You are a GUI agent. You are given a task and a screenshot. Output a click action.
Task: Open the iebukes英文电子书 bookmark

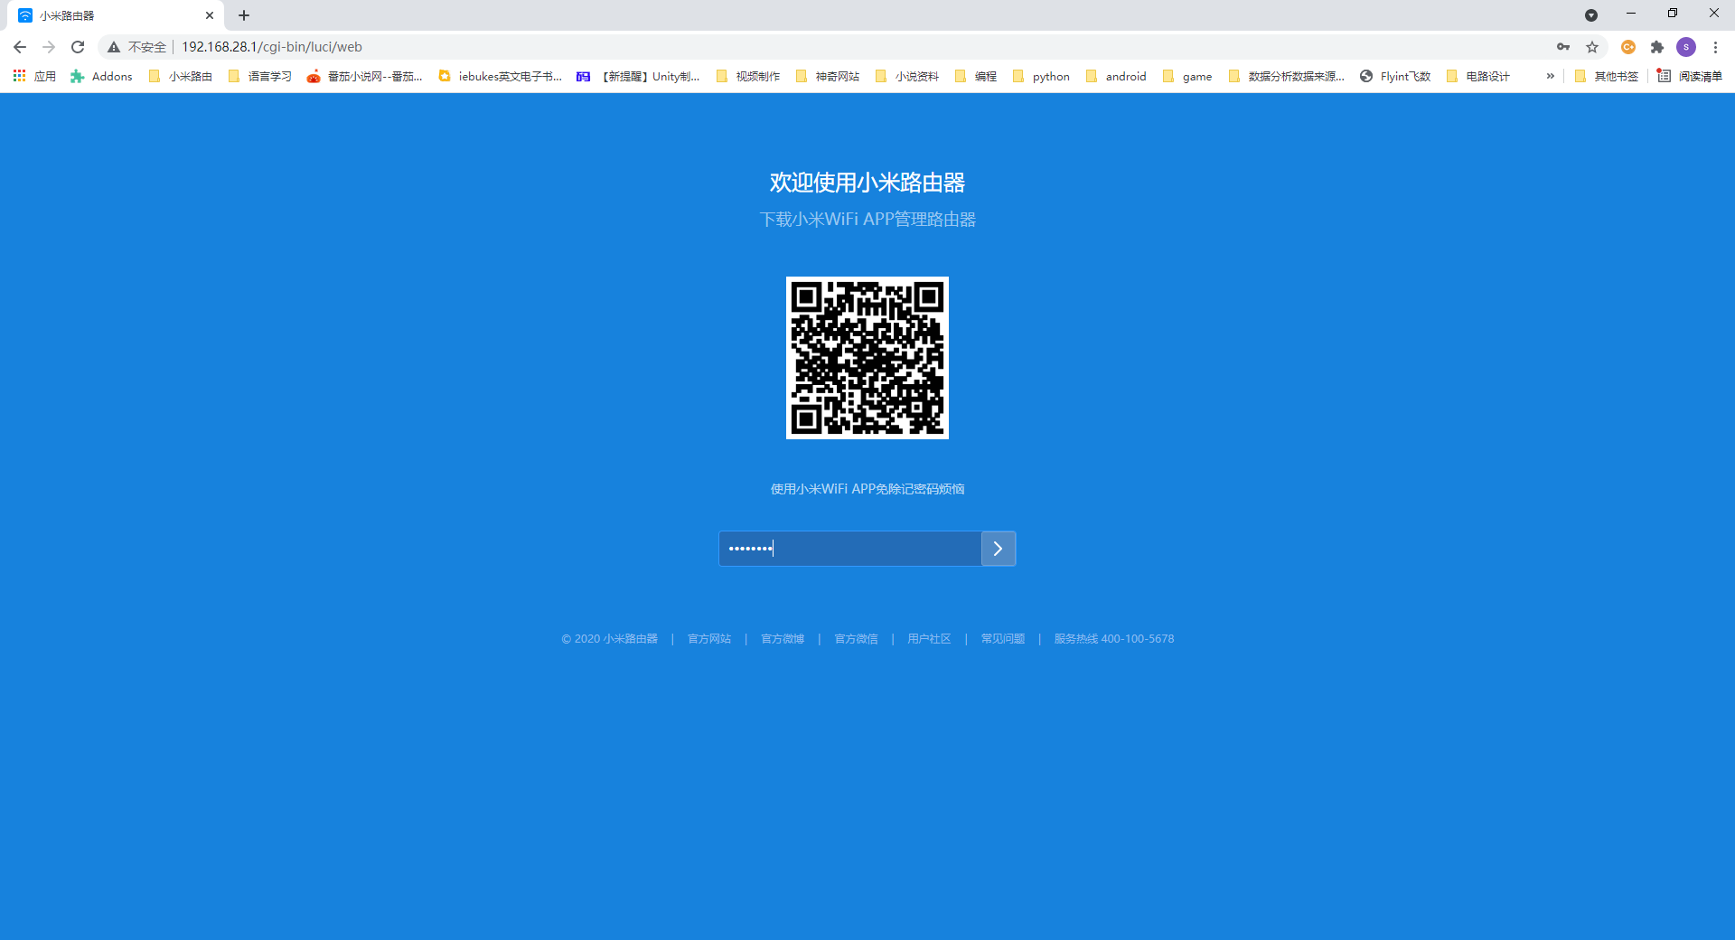point(500,76)
